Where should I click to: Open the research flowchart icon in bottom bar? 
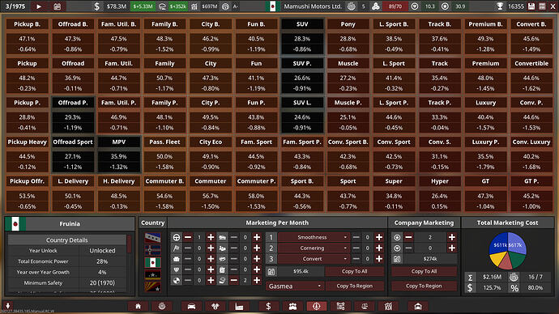[x=340, y=306]
